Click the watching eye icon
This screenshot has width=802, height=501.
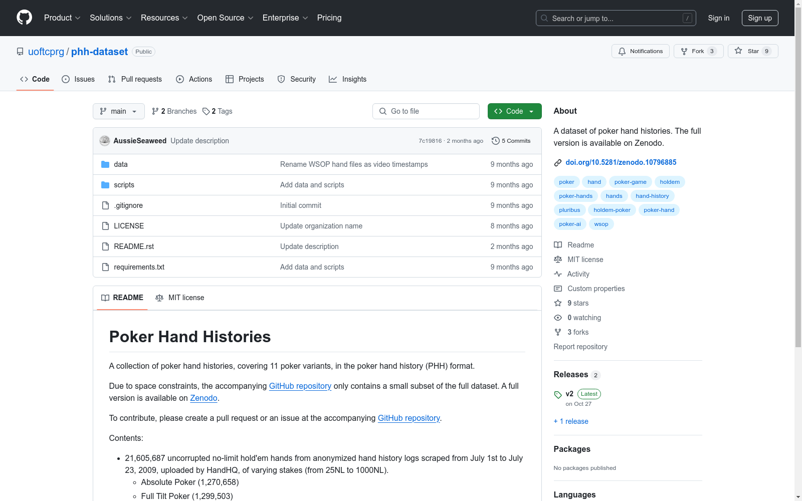[558, 318]
